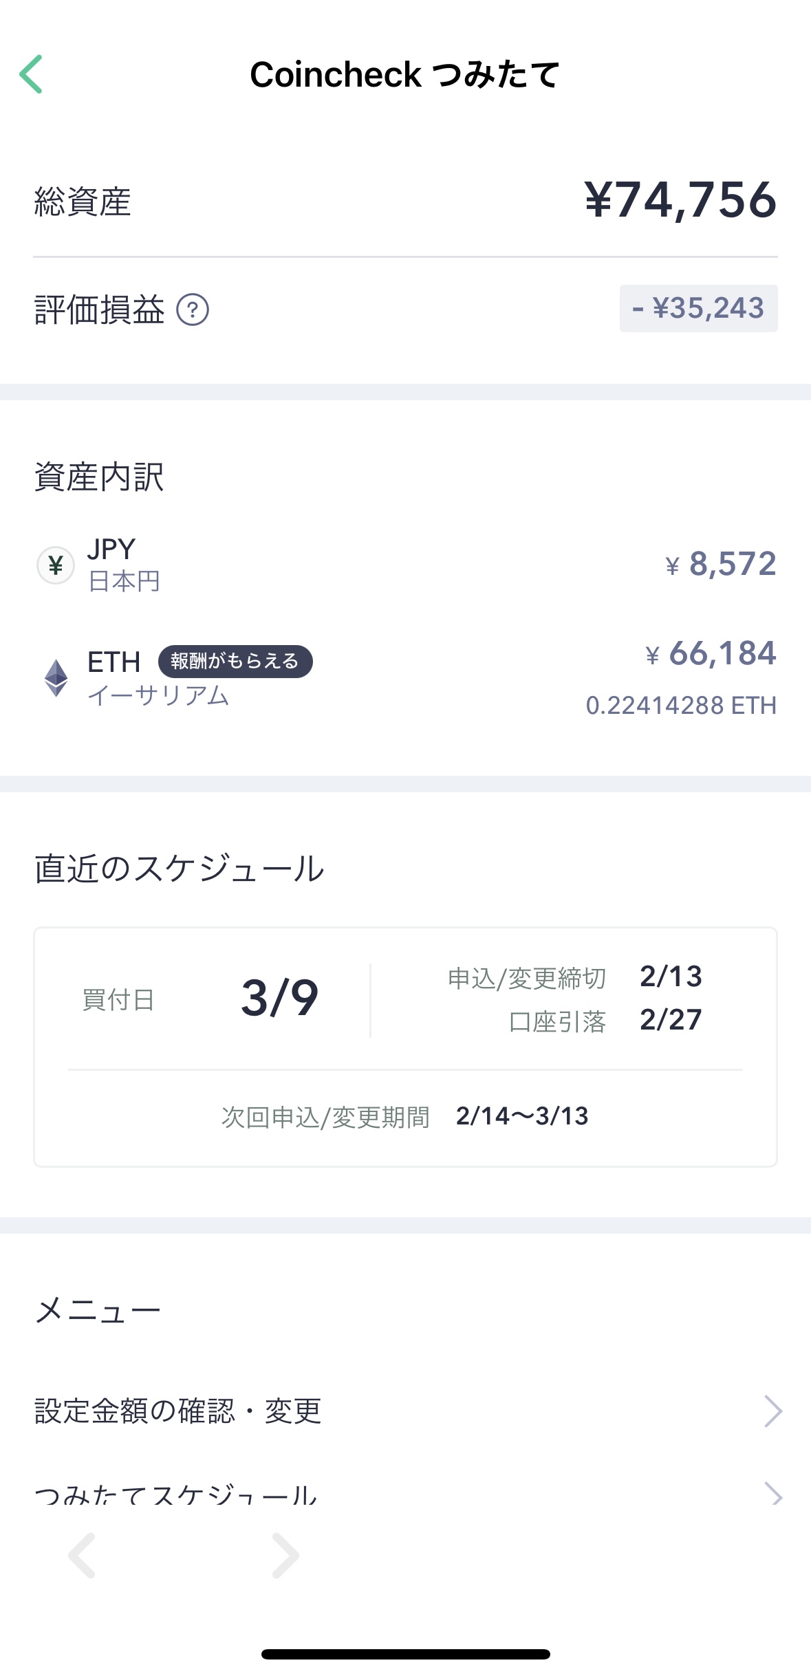Expand つみたてスケジュール chevron arrow
Image resolution: width=811 pixels, height=1676 pixels.
pos(773,1494)
